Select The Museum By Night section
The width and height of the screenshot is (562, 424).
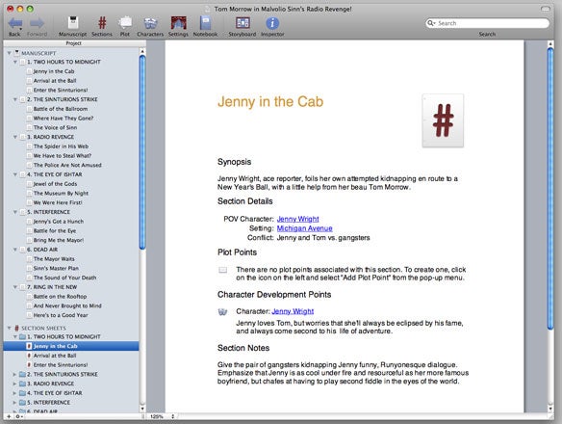point(61,193)
